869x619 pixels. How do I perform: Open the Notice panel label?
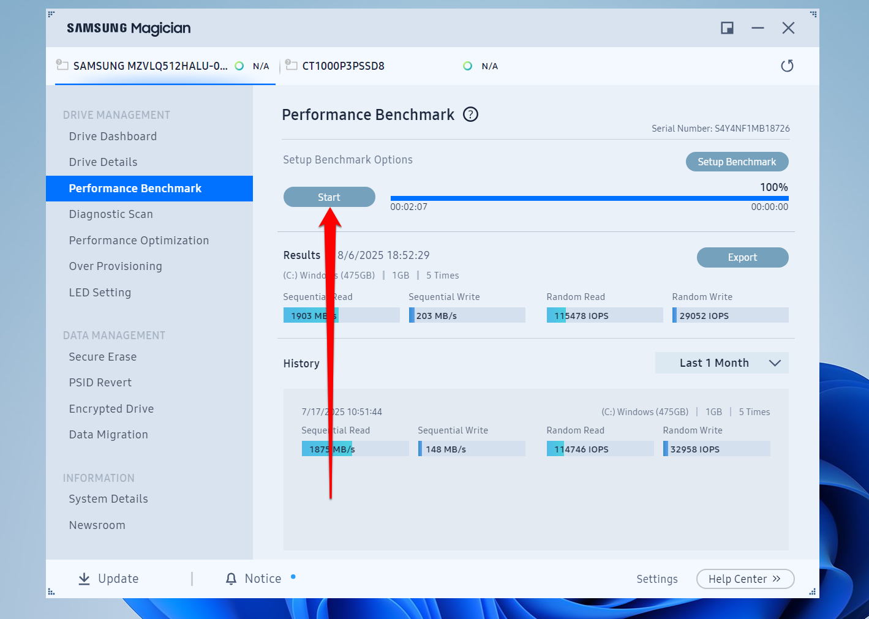[x=263, y=579]
